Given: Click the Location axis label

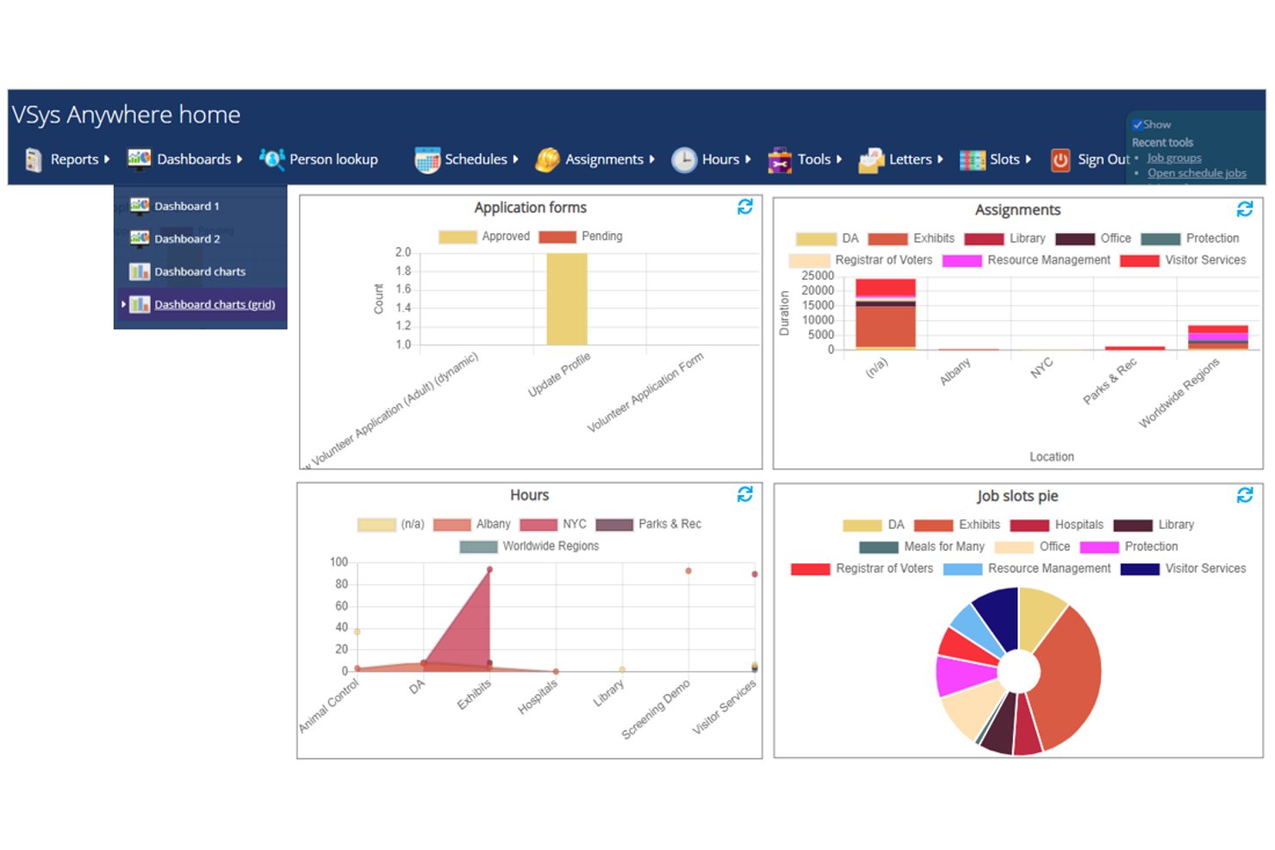Looking at the screenshot, I should click(1052, 457).
